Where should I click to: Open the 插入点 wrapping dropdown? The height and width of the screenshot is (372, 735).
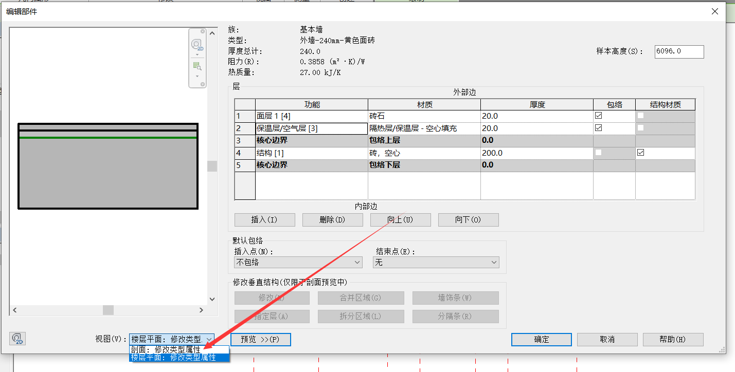pyautogui.click(x=298, y=263)
